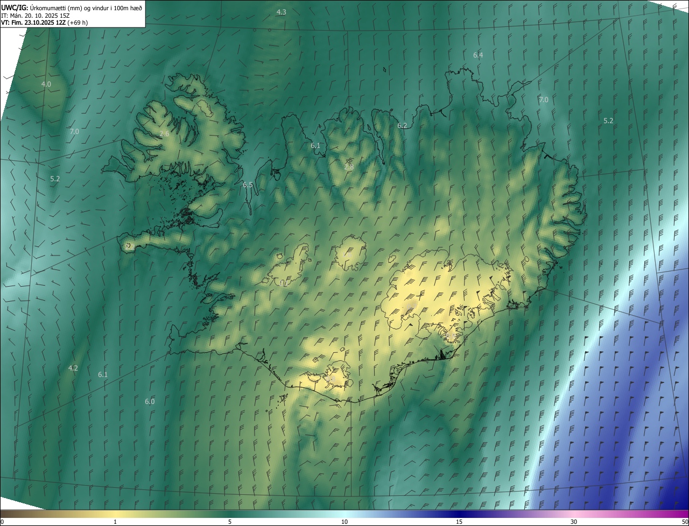Click the "10" tick label on the colour scale
This screenshot has width=689, height=526.
pos(344,522)
